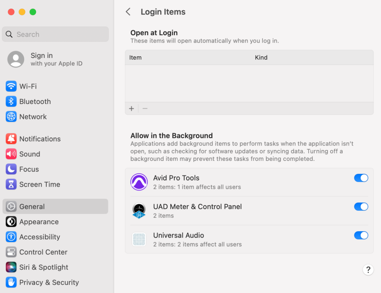Turn off UAD Meter & Control Panel toggle
Viewport: 381px width, 293px height.
361,207
